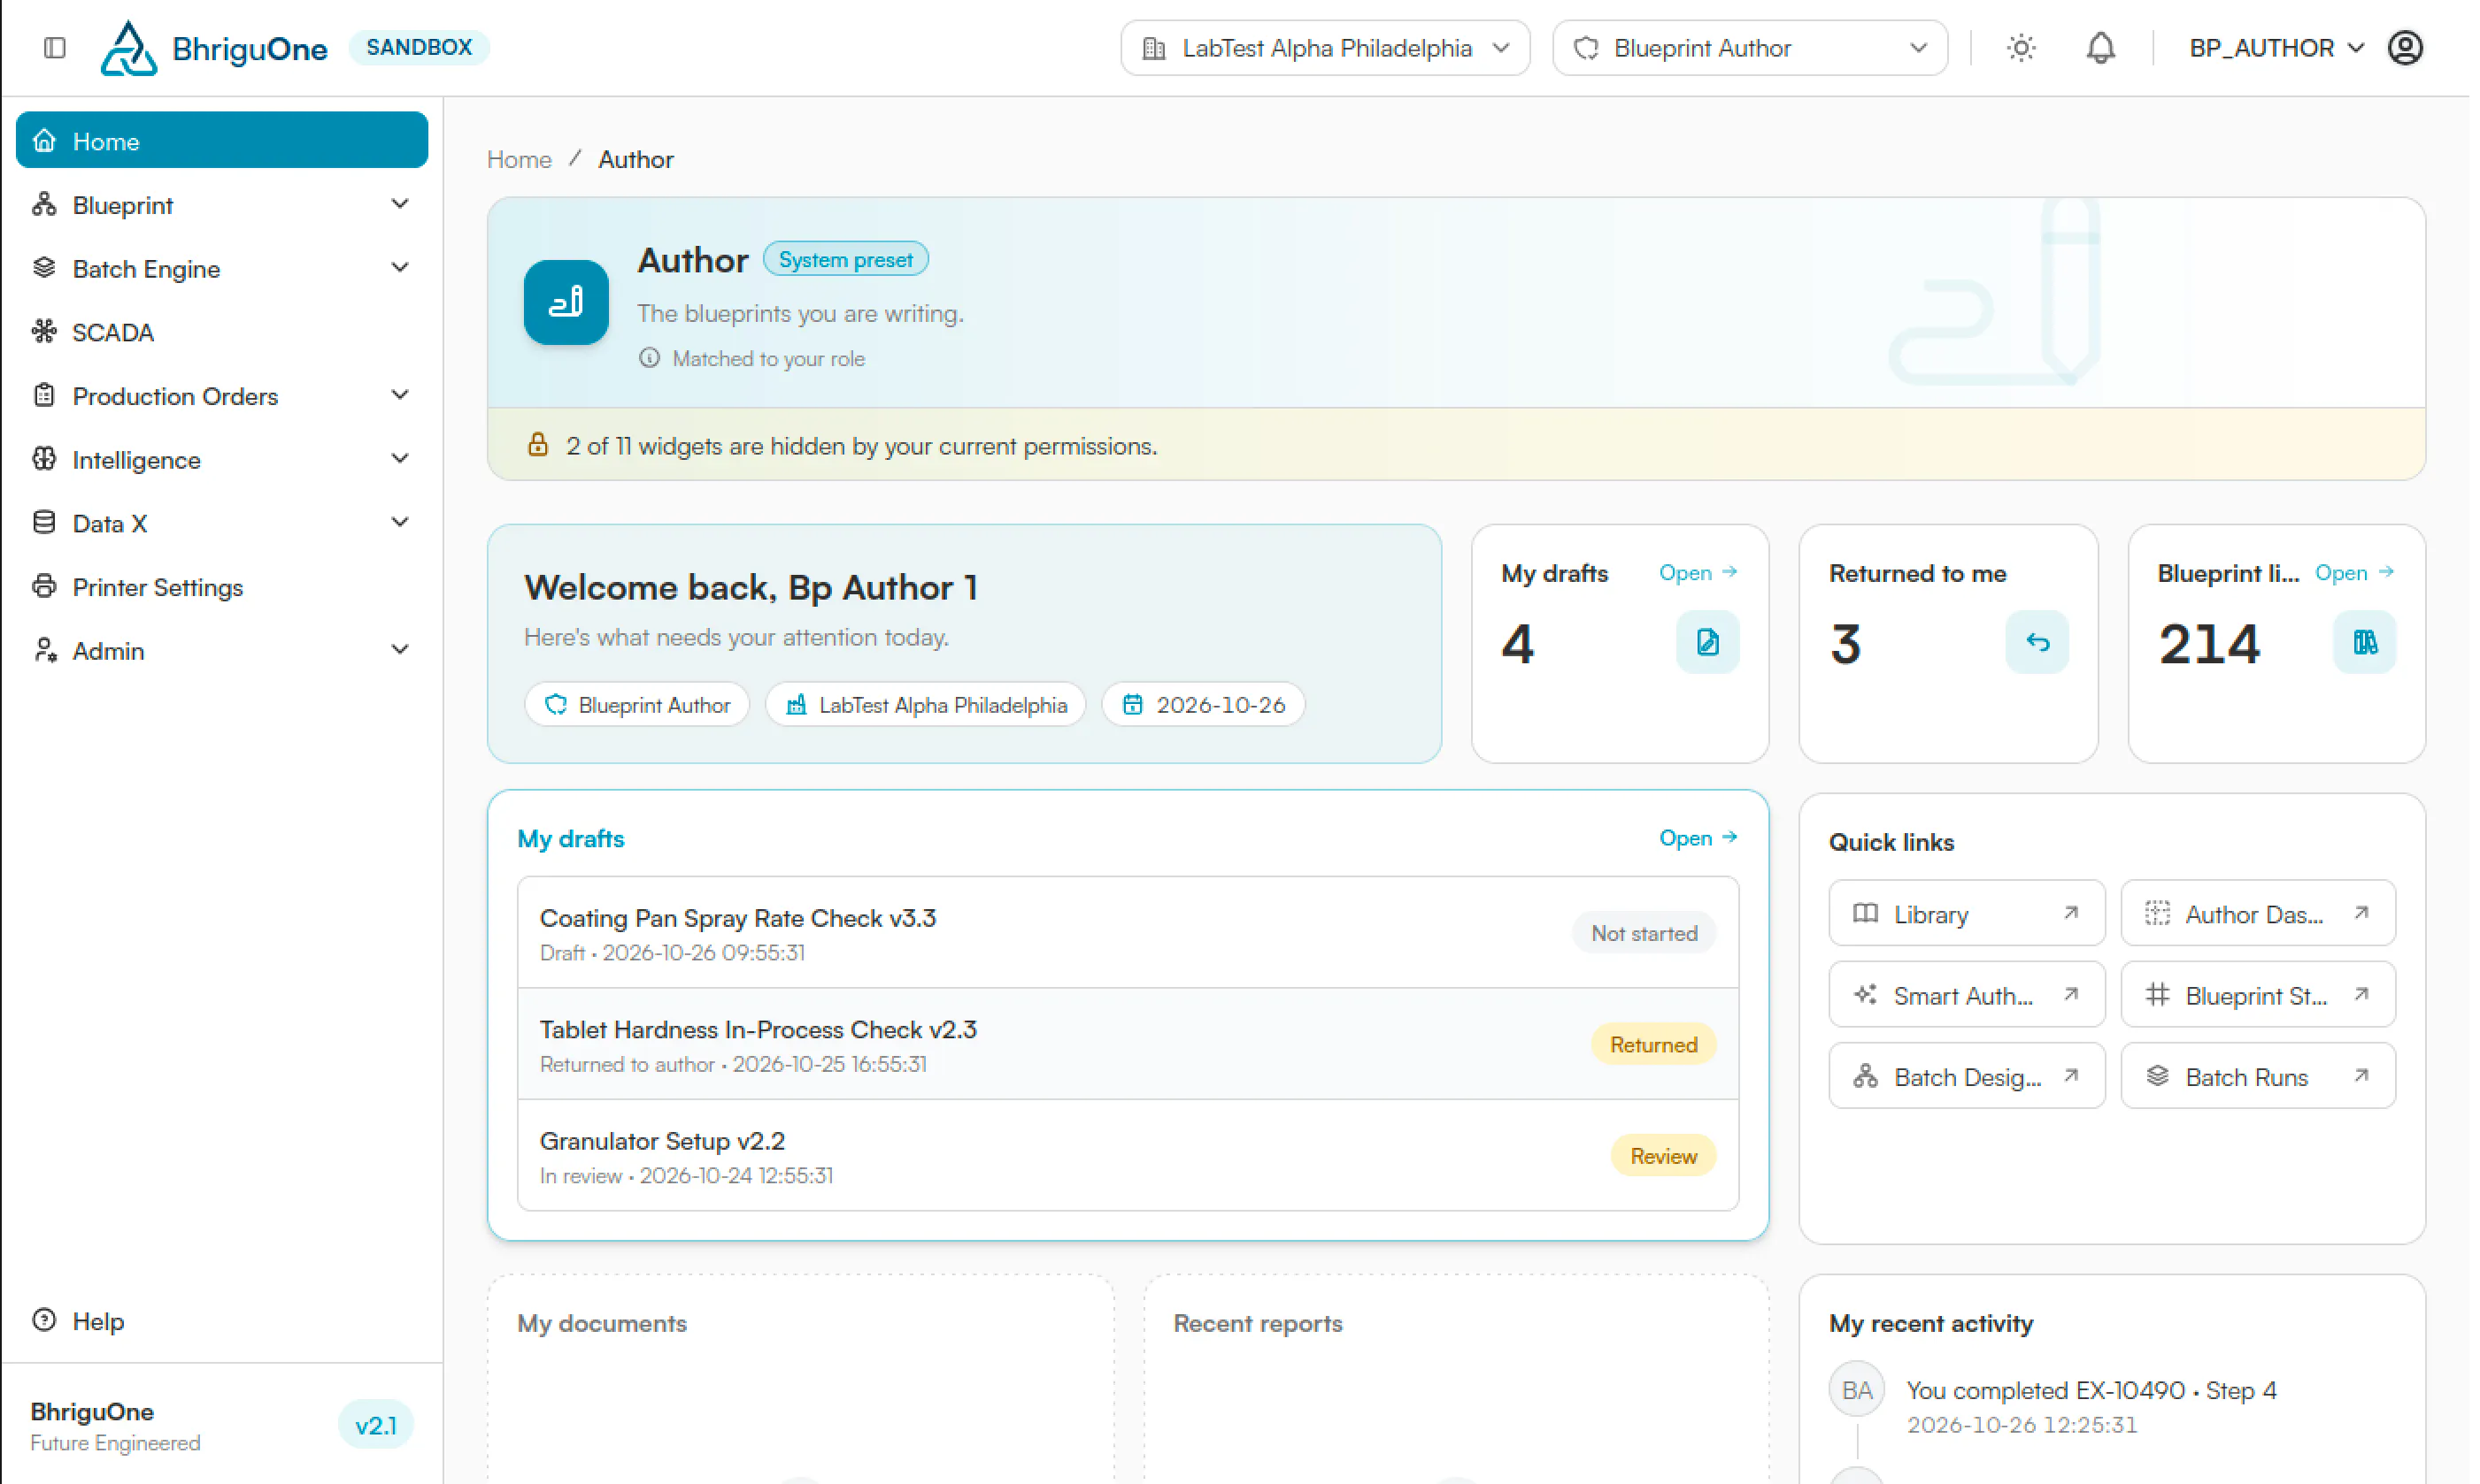
Task: Collapse the sidebar with the panel icon
Action: point(55,48)
